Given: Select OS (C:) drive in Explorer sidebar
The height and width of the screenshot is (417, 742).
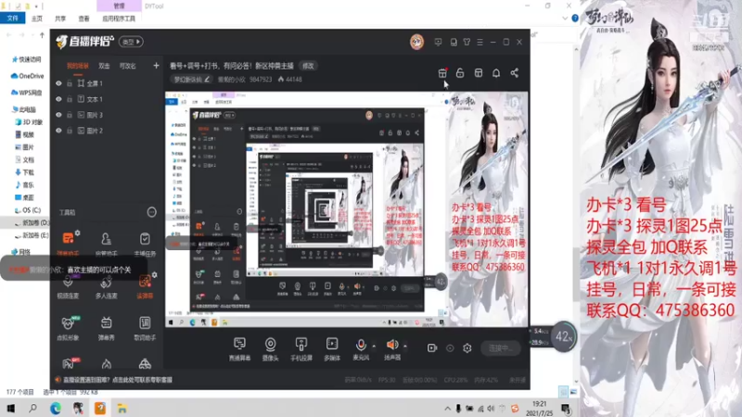Looking at the screenshot, I should point(28,210).
